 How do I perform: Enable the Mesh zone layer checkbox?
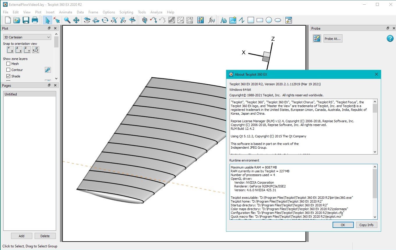click(x=8, y=64)
